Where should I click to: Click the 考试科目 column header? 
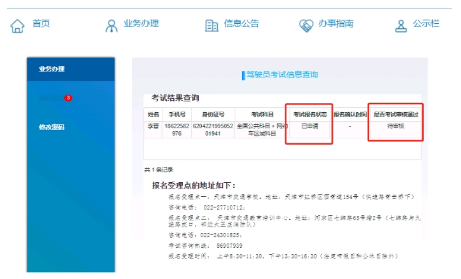point(262,114)
